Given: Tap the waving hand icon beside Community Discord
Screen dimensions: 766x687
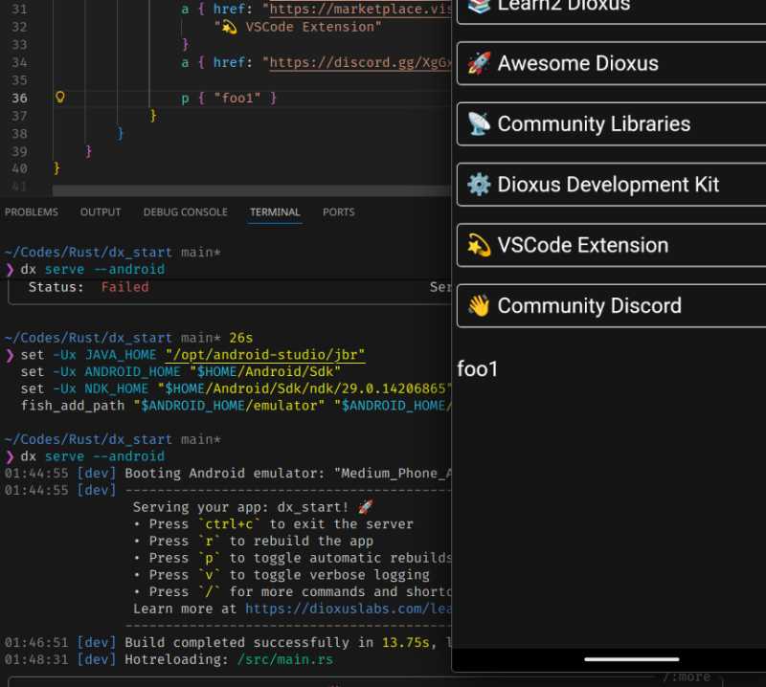Looking at the screenshot, I should [x=478, y=306].
